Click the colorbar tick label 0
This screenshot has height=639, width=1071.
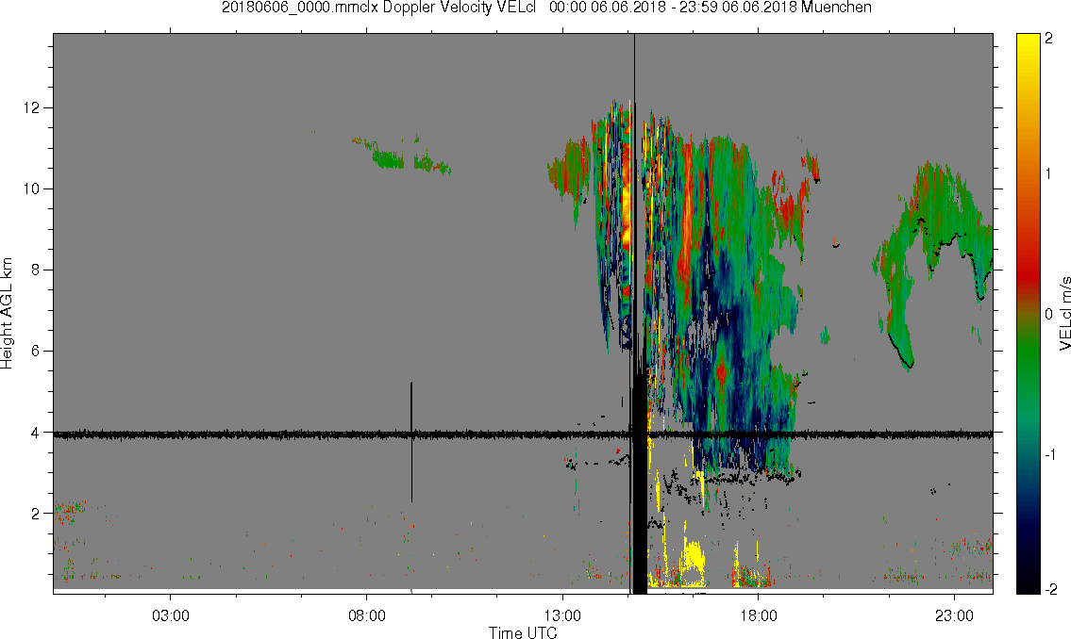click(x=1048, y=314)
